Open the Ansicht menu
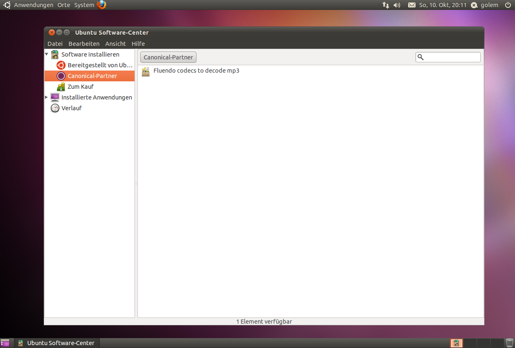Viewport: 515px width, 348px height. [x=116, y=44]
